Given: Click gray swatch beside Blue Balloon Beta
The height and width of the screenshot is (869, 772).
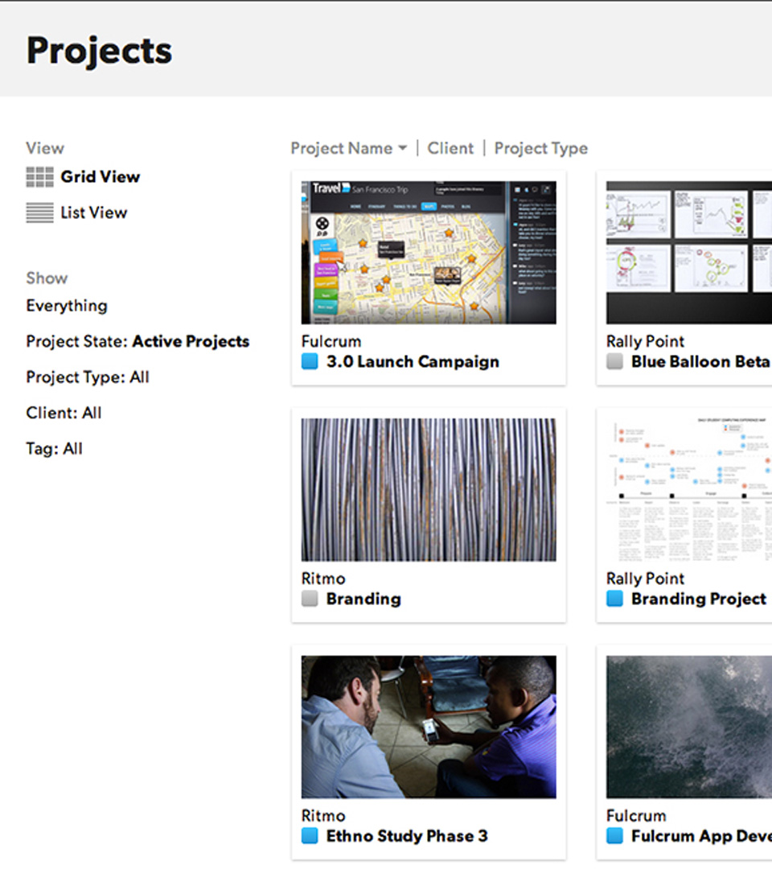Looking at the screenshot, I should (614, 361).
